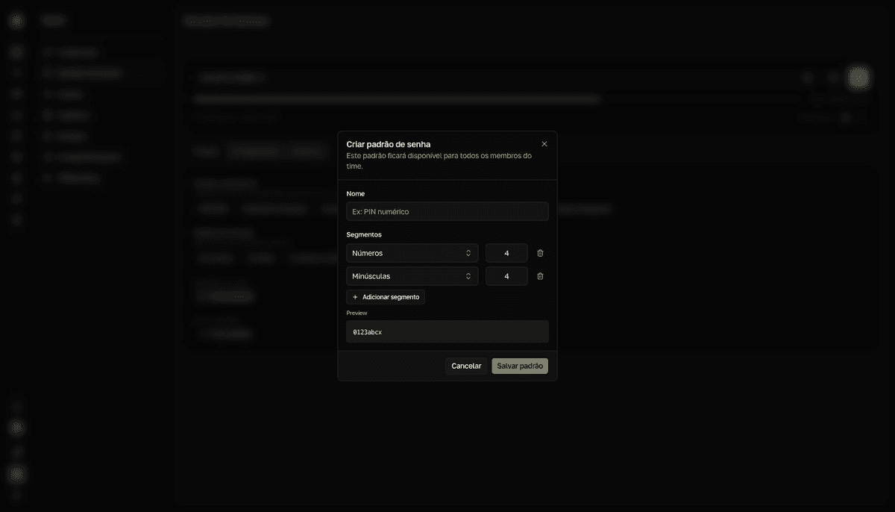Click the Nome field label
Screen dimensions: 895x512
coord(356,193)
